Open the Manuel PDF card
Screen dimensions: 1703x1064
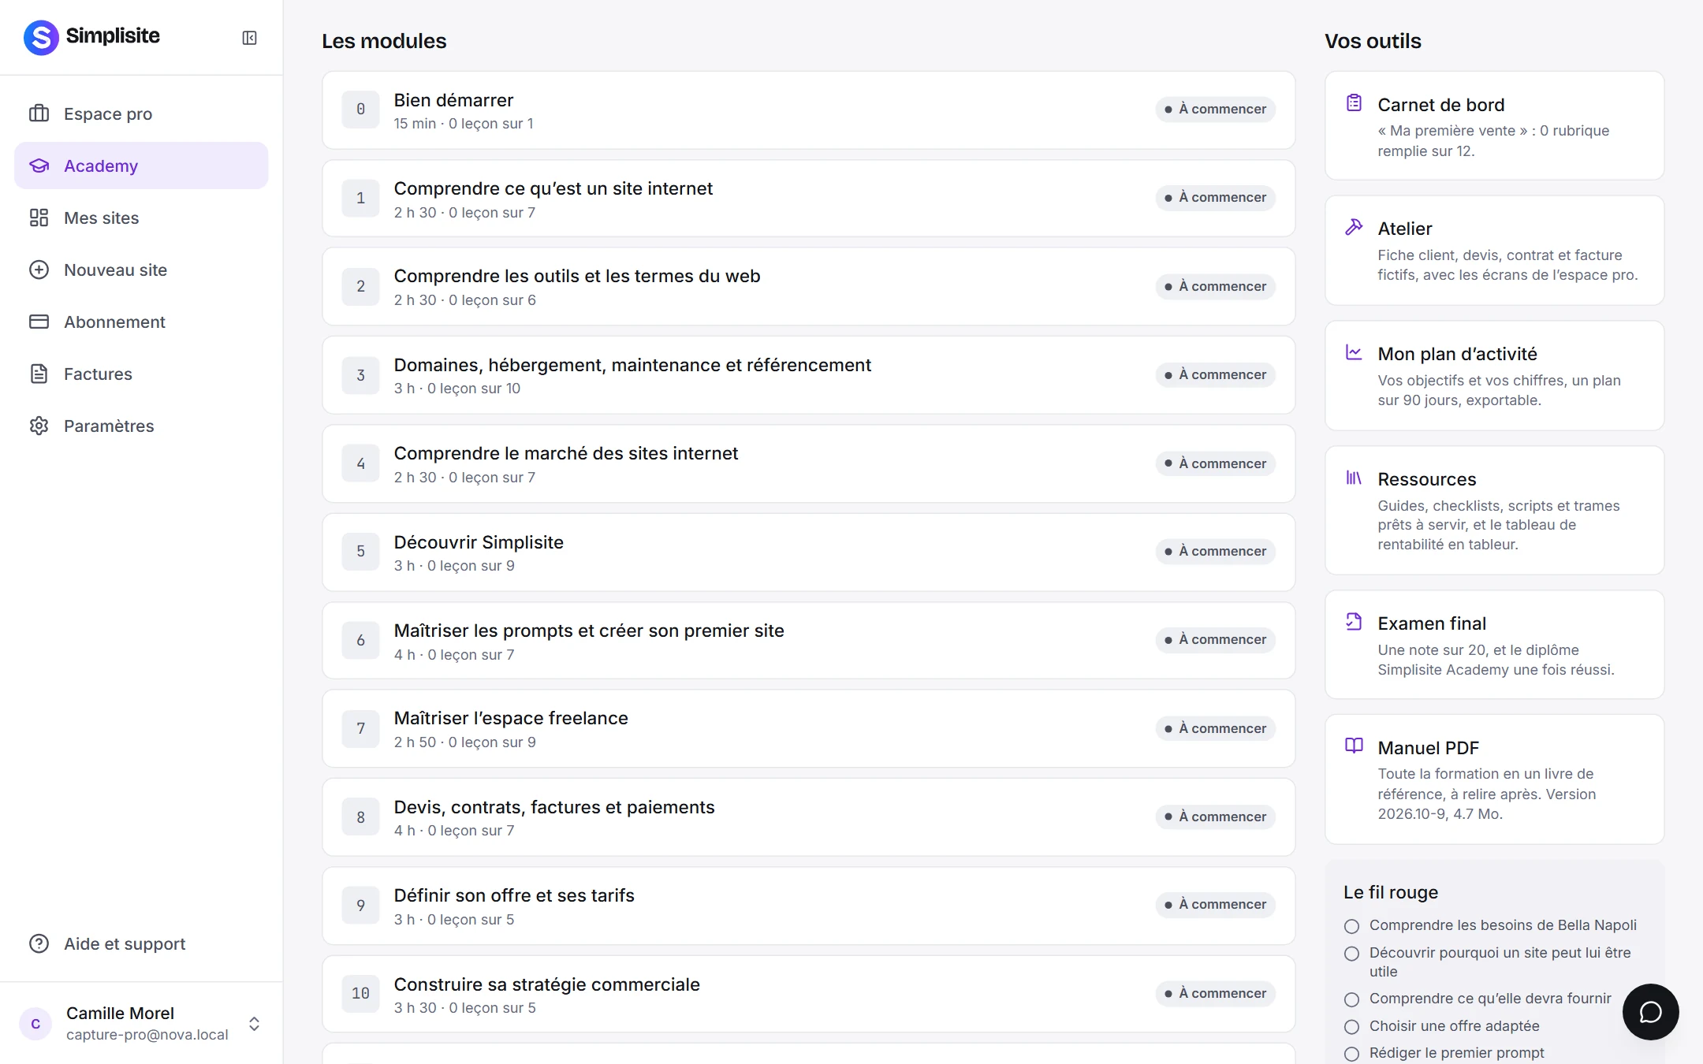tap(1494, 779)
